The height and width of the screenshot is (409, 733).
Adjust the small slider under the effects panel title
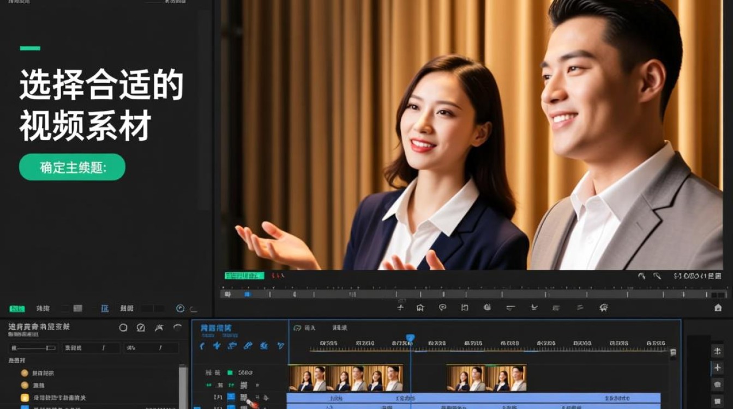[34, 348]
